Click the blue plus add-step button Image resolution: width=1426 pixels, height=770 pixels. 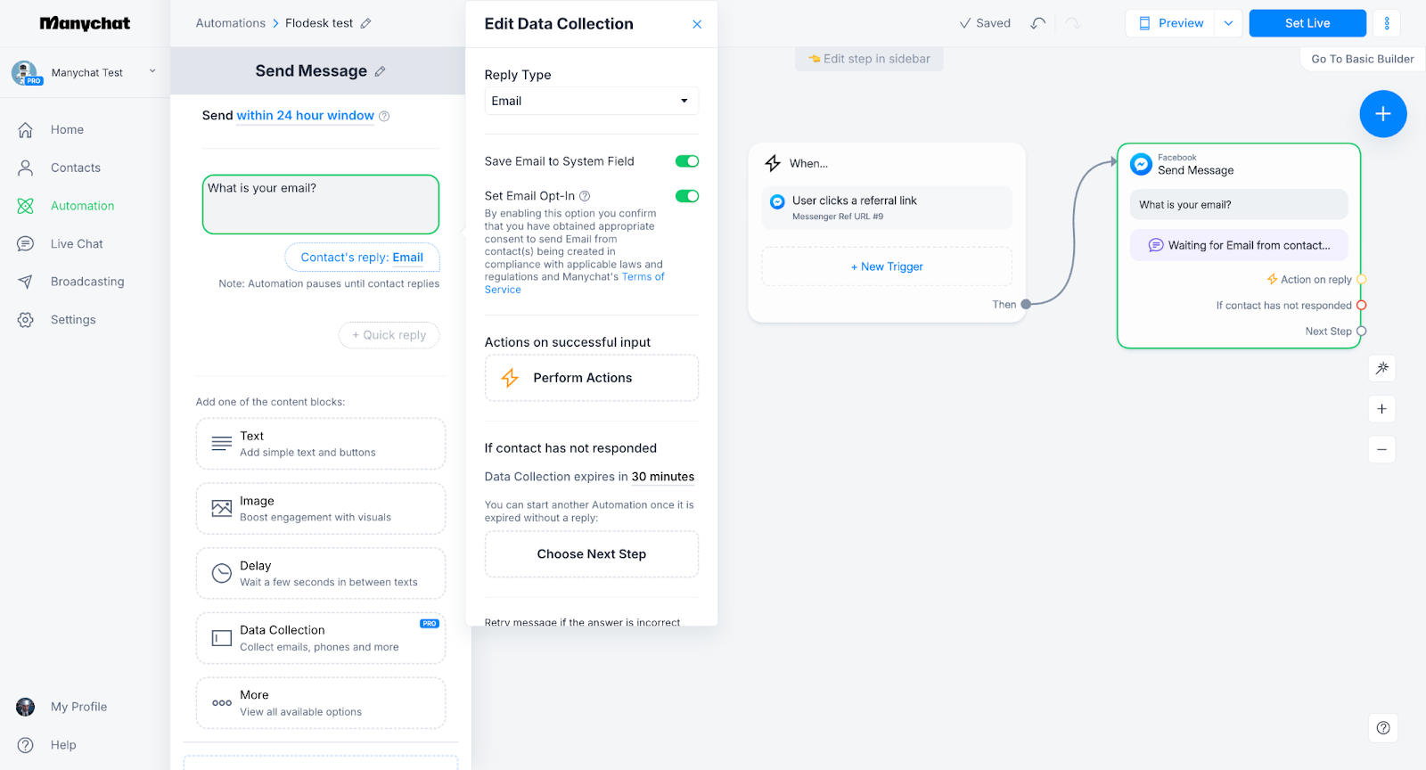(1382, 114)
